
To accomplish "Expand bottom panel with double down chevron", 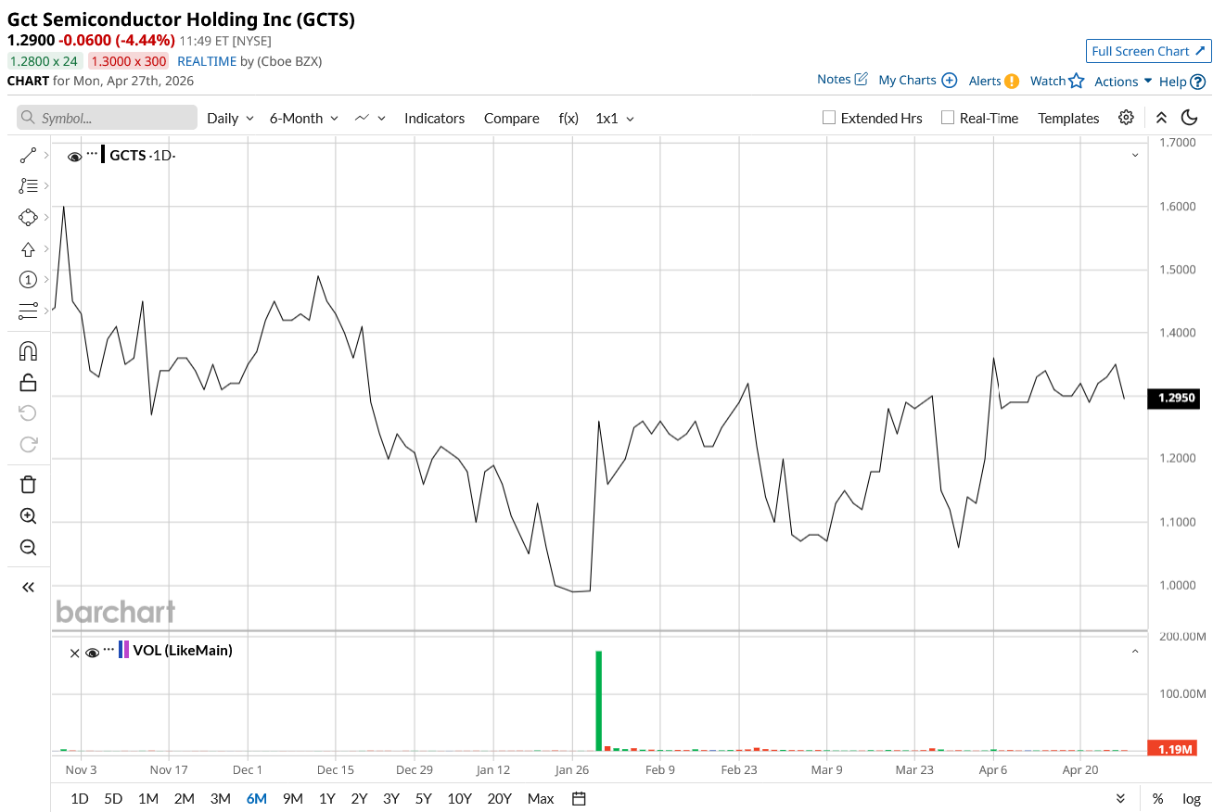I will (x=1120, y=798).
